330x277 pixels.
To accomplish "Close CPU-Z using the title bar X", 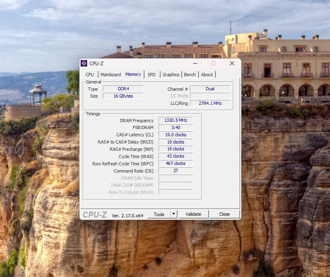I will (x=232, y=63).
